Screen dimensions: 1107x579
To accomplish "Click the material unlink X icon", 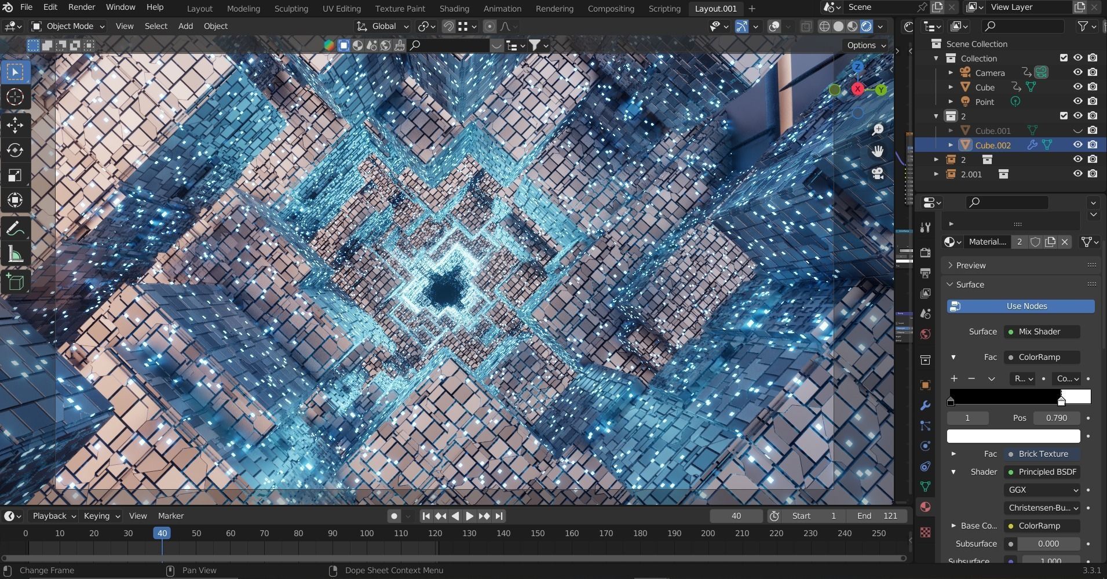I will (1065, 242).
